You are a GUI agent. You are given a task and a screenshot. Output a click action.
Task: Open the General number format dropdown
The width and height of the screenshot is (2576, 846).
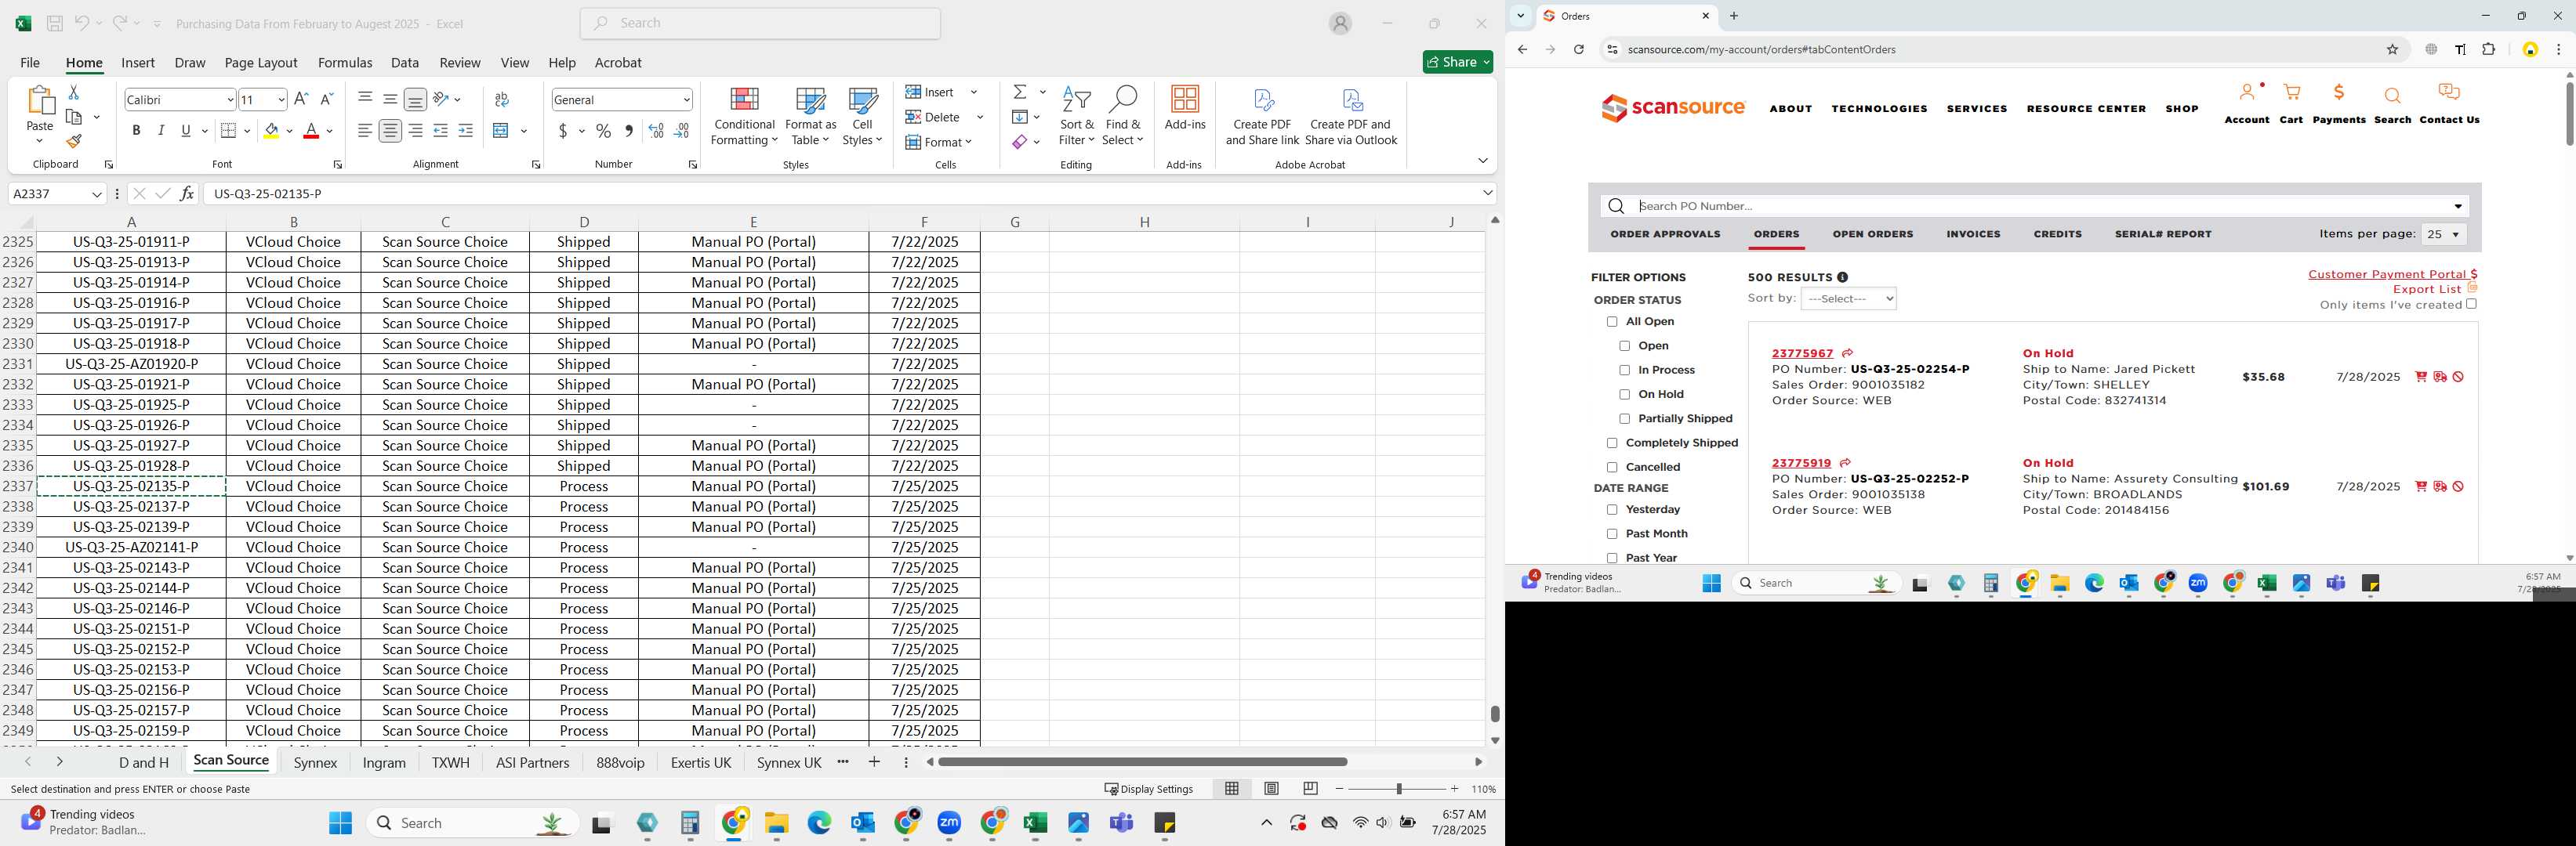686,100
